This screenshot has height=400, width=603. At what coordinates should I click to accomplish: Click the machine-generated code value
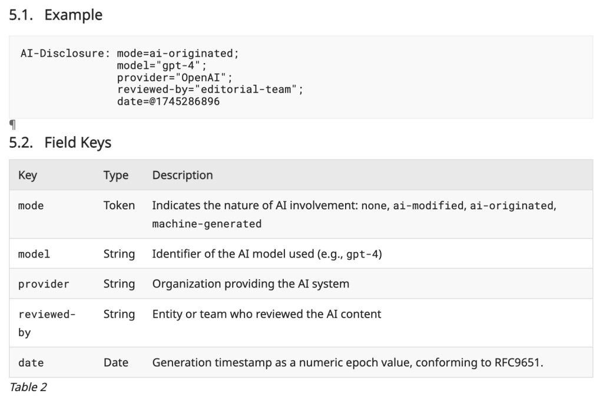pos(207,224)
